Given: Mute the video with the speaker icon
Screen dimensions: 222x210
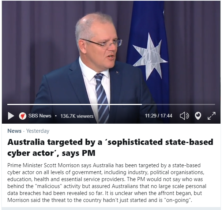Looking at the screenshot, I should click(184, 116).
